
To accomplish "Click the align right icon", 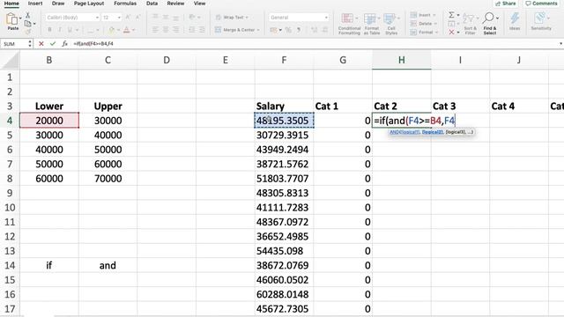I will (x=175, y=30).
